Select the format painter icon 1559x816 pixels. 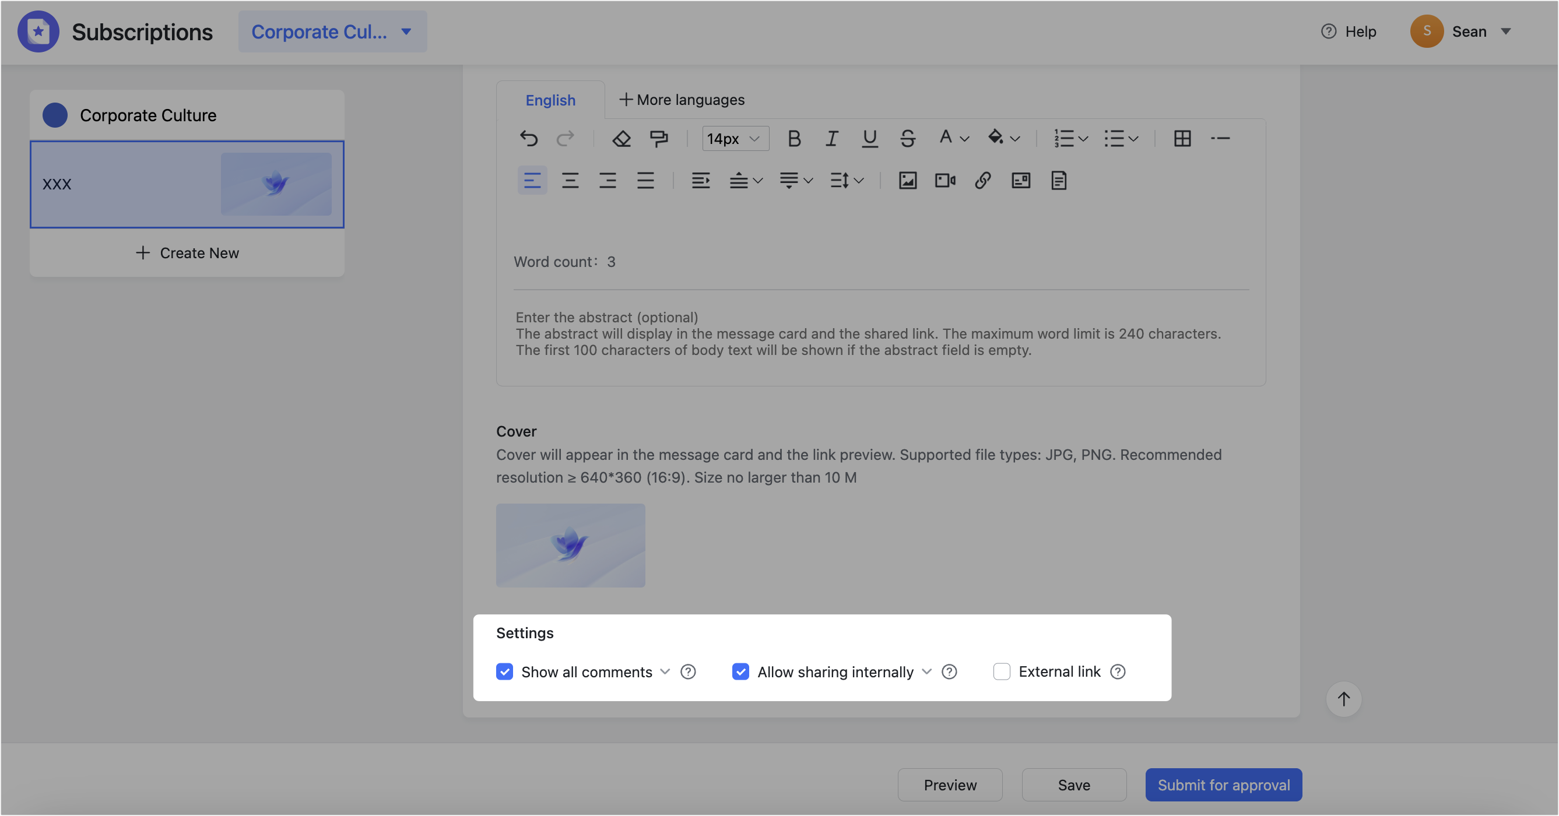click(659, 139)
